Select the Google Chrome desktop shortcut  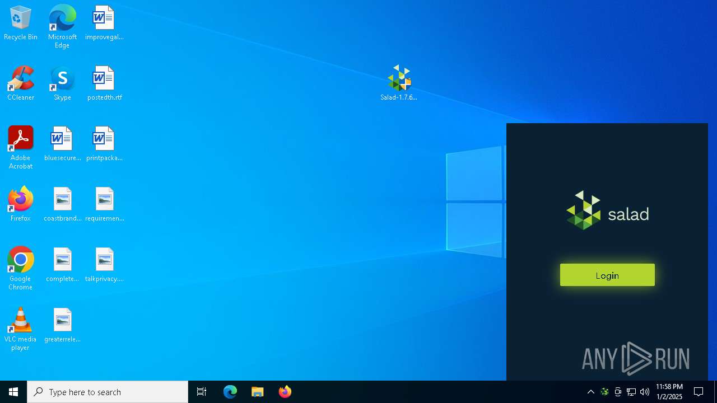point(21,269)
